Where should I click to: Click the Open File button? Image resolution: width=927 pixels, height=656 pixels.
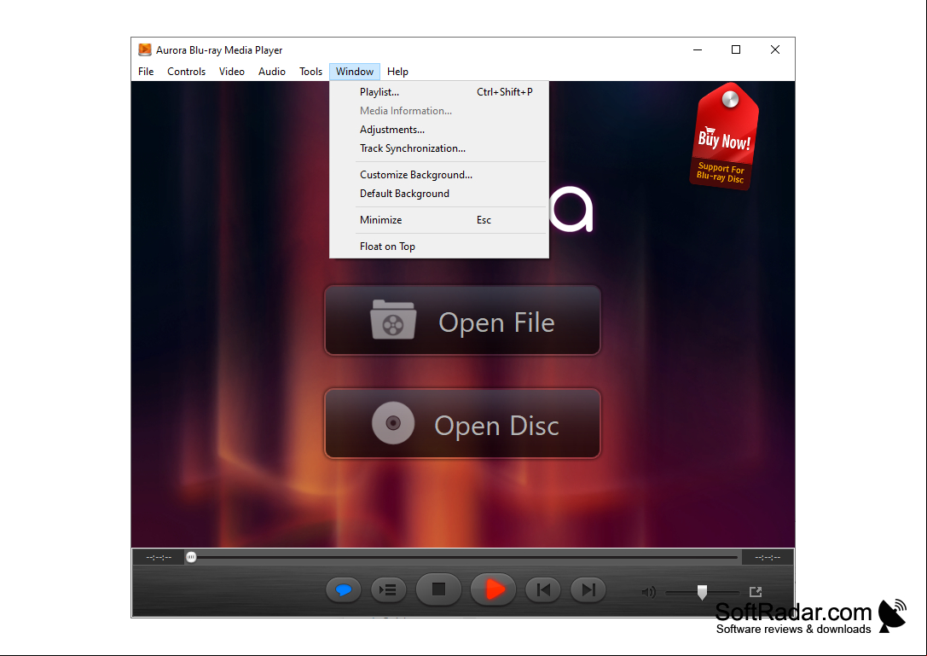(462, 321)
